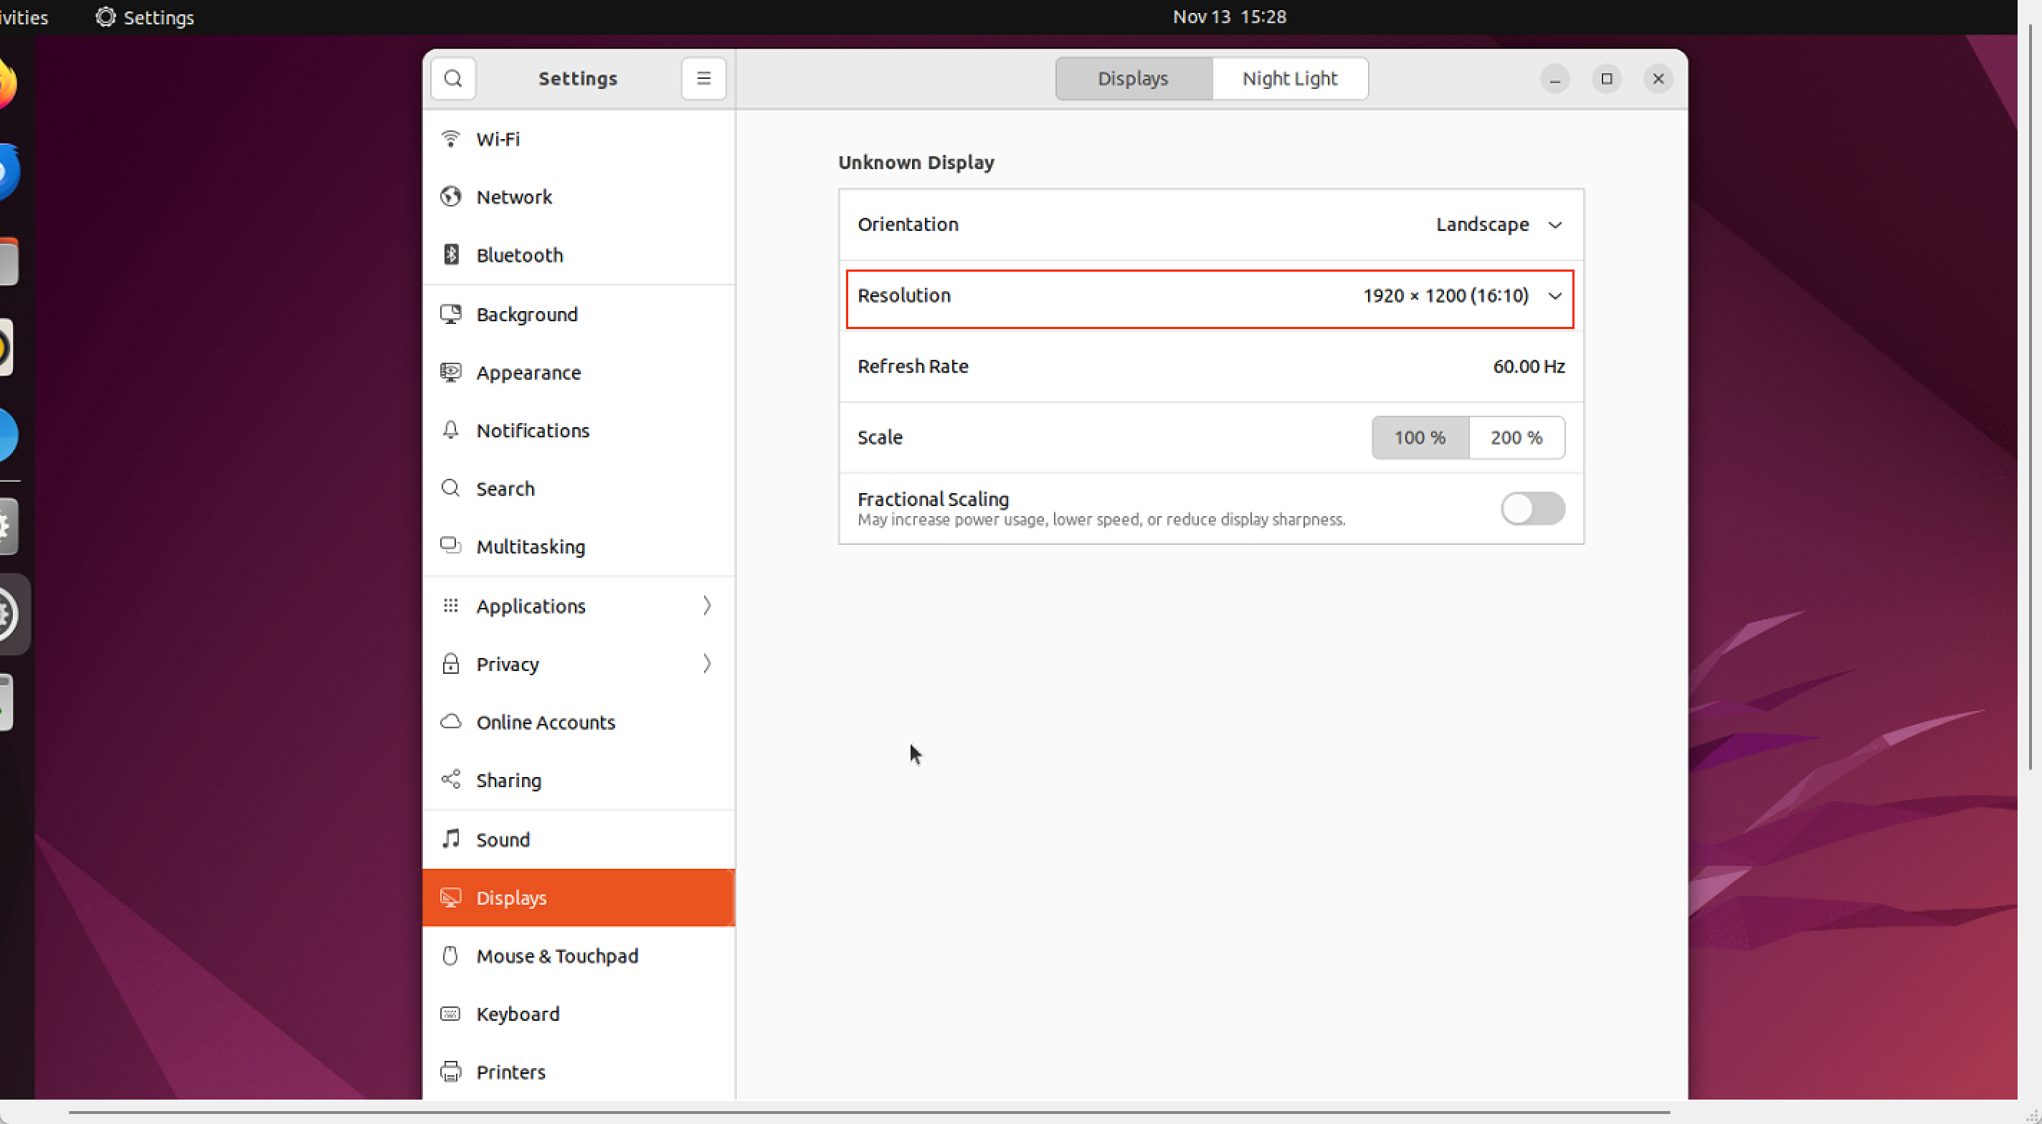Click the Printers icon in sidebar

(x=450, y=1072)
